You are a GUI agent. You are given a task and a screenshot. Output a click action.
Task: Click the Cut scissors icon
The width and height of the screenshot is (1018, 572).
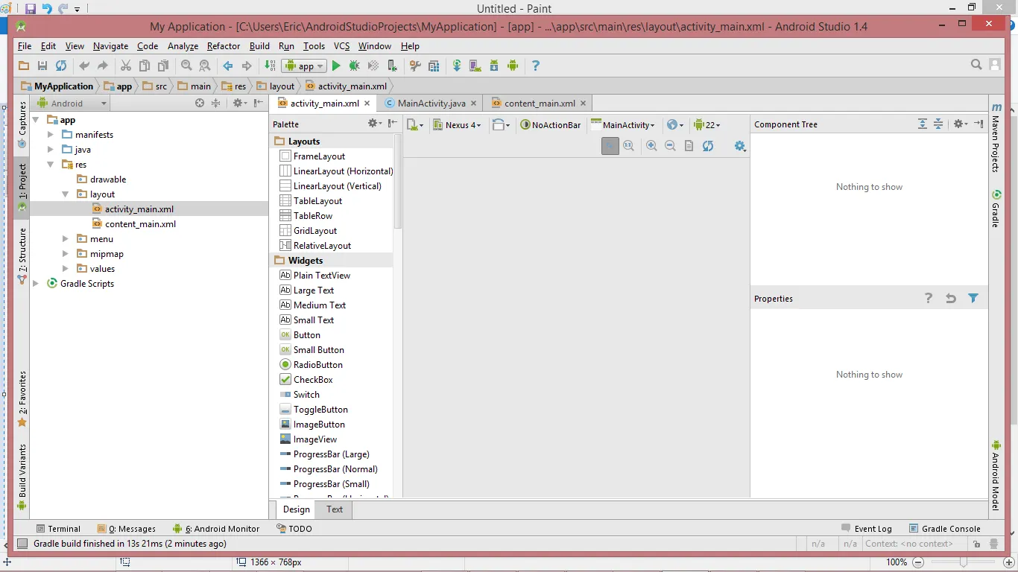point(125,66)
